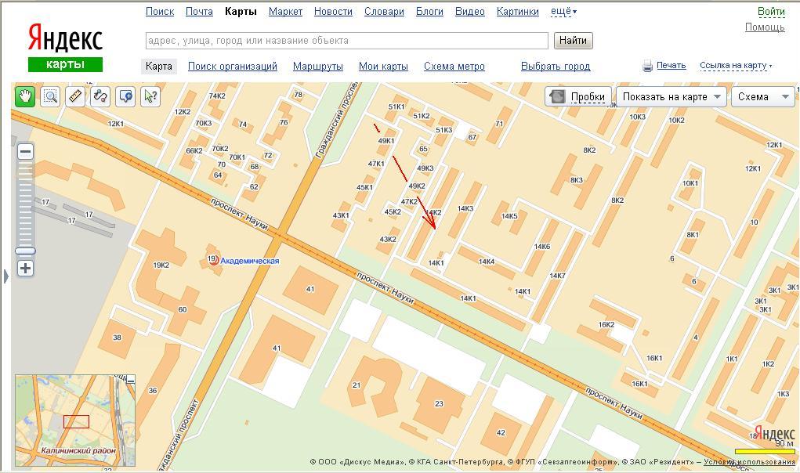Select the hand pan tool
This screenshot has height=473, width=800.
coord(25,96)
